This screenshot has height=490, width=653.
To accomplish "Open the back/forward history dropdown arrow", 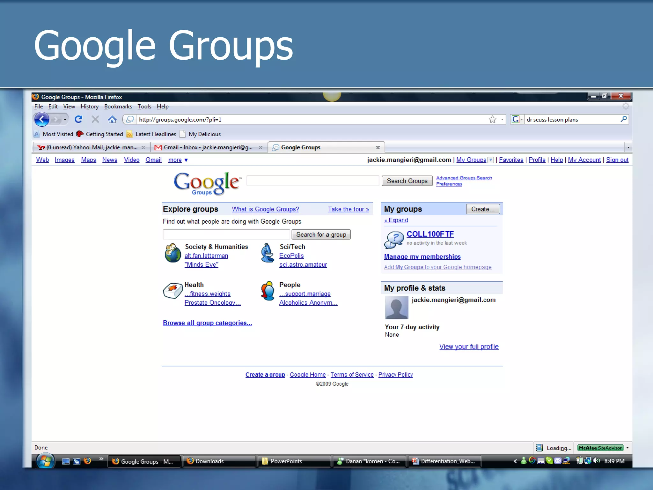I will tap(65, 120).
